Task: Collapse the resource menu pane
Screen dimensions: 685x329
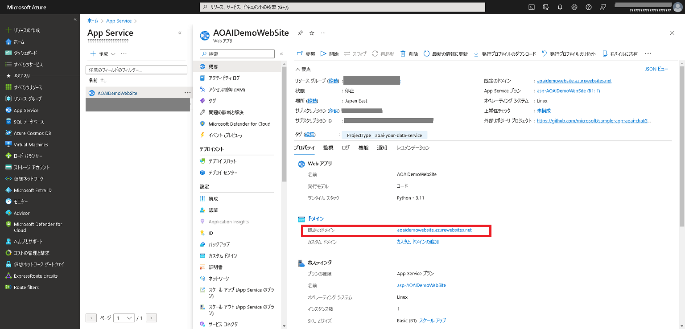Action: coord(281,54)
